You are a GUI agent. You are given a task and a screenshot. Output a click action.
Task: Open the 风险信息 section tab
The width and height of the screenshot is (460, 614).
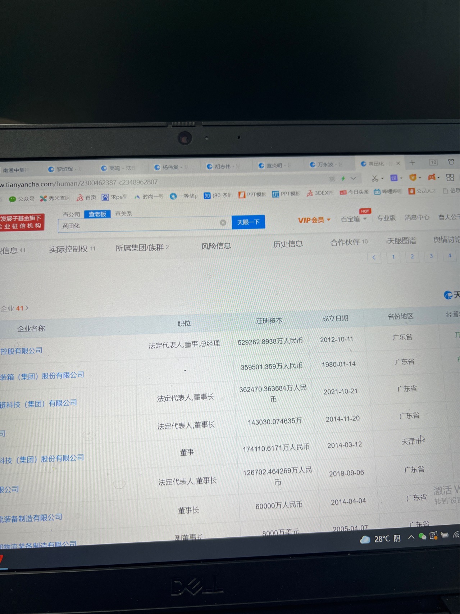click(216, 246)
